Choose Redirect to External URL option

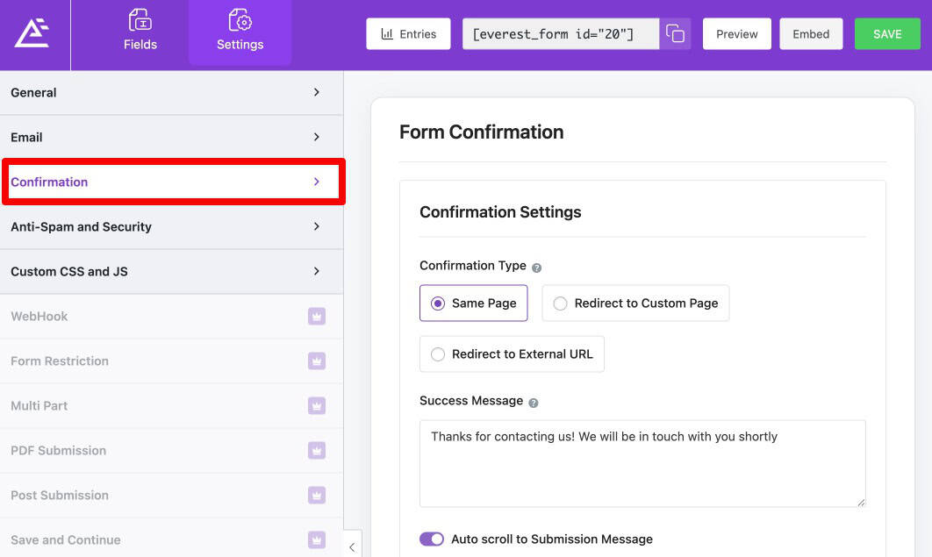tap(512, 353)
